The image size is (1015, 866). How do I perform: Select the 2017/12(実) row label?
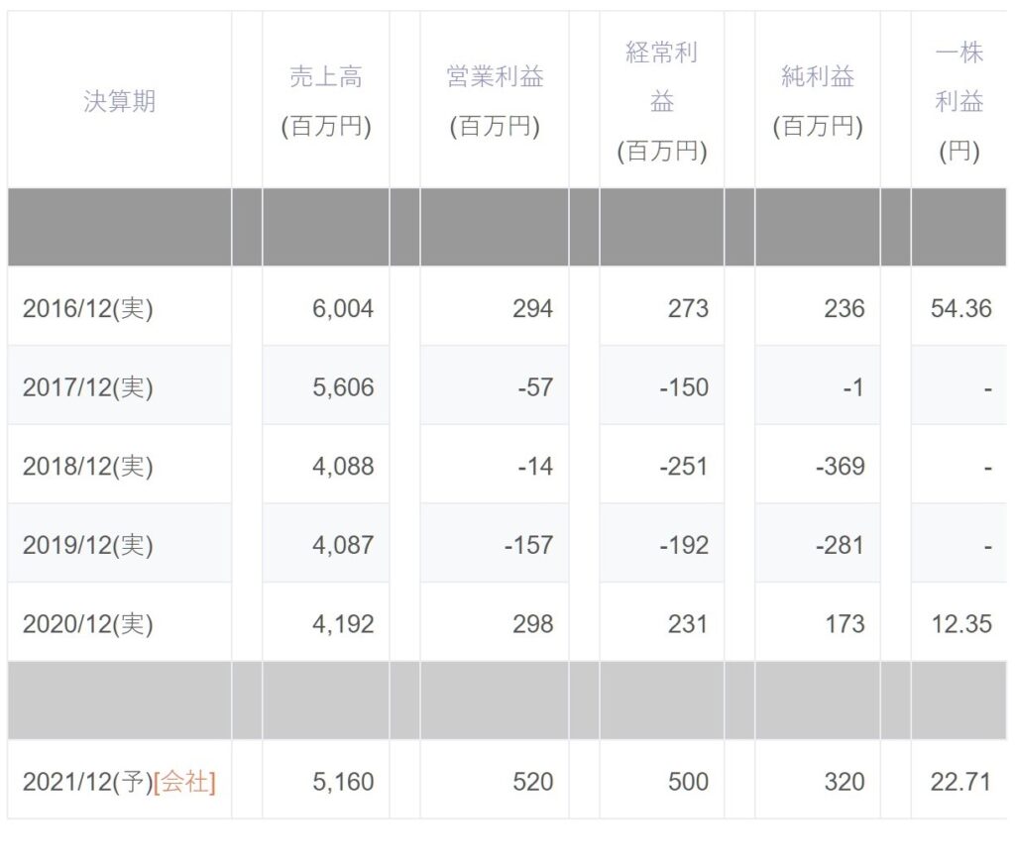pyautogui.click(x=88, y=387)
